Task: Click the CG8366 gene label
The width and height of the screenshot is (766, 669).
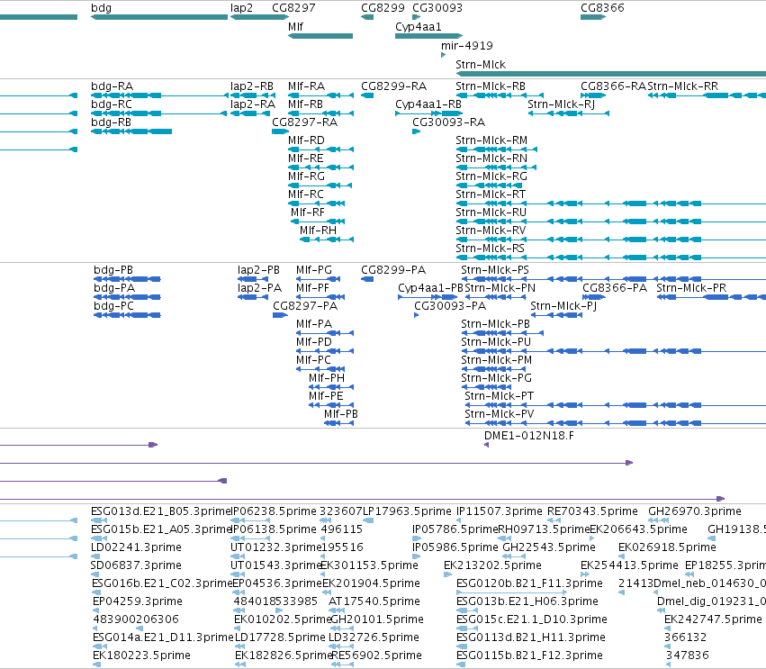Action: tap(602, 8)
